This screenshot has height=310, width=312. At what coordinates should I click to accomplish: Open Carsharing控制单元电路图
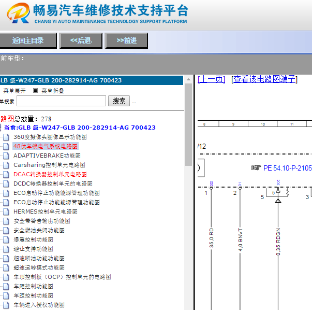(49, 165)
